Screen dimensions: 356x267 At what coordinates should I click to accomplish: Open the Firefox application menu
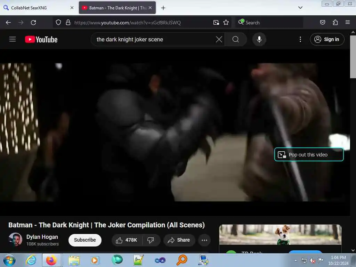348,23
